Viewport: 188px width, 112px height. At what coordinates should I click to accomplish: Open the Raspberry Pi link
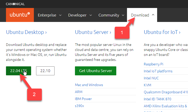click(x=154, y=64)
